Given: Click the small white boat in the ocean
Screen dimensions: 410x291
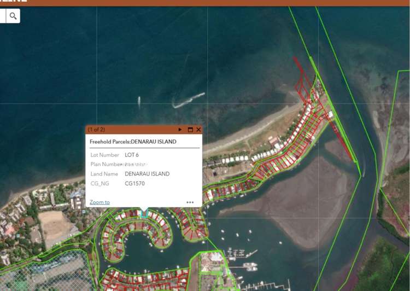Looking at the screenshot, I should [x=139, y=102].
